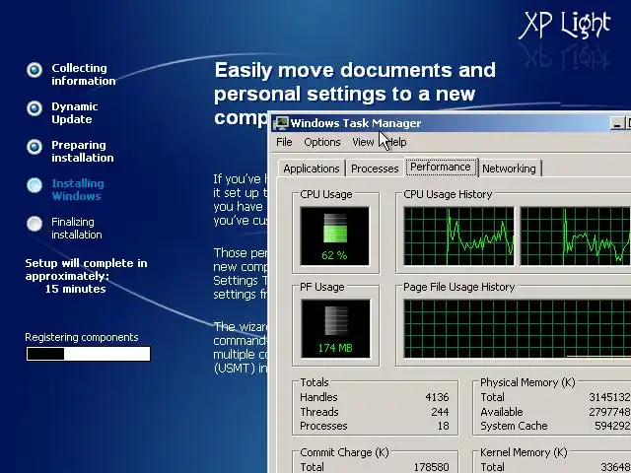This screenshot has width=631, height=473.
Task: Click the Installing Windows step bullet
Action: [x=35, y=185]
